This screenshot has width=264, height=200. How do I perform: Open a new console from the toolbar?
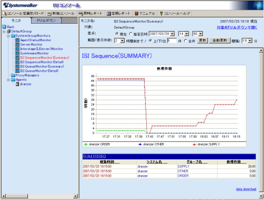(50, 14)
